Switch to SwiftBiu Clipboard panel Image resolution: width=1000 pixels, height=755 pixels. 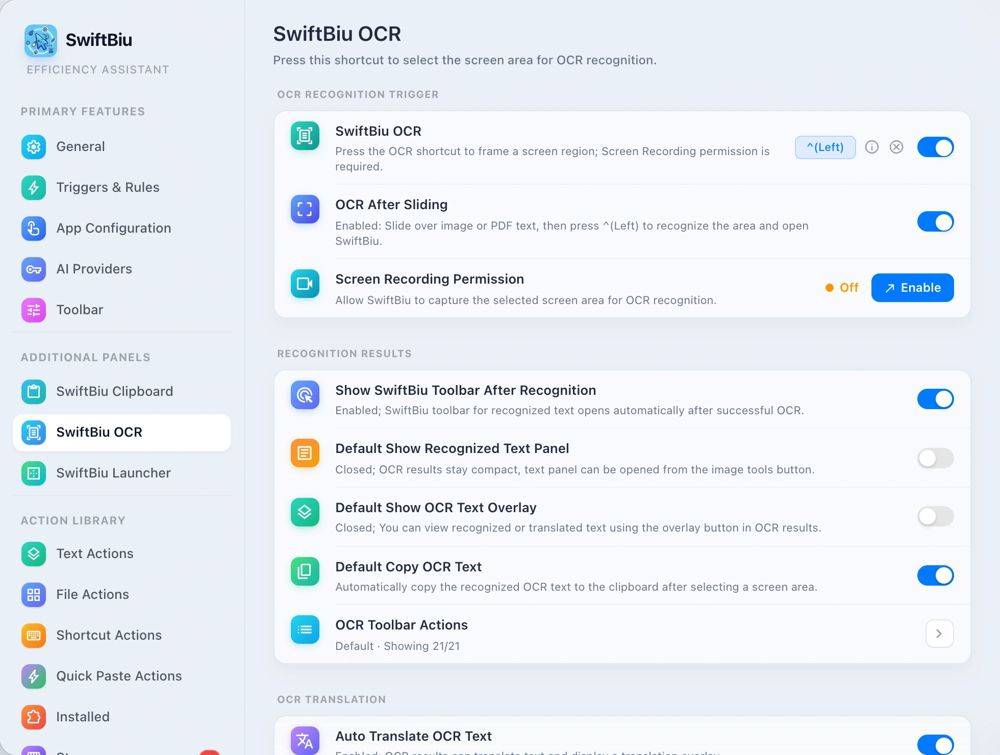[x=122, y=392]
